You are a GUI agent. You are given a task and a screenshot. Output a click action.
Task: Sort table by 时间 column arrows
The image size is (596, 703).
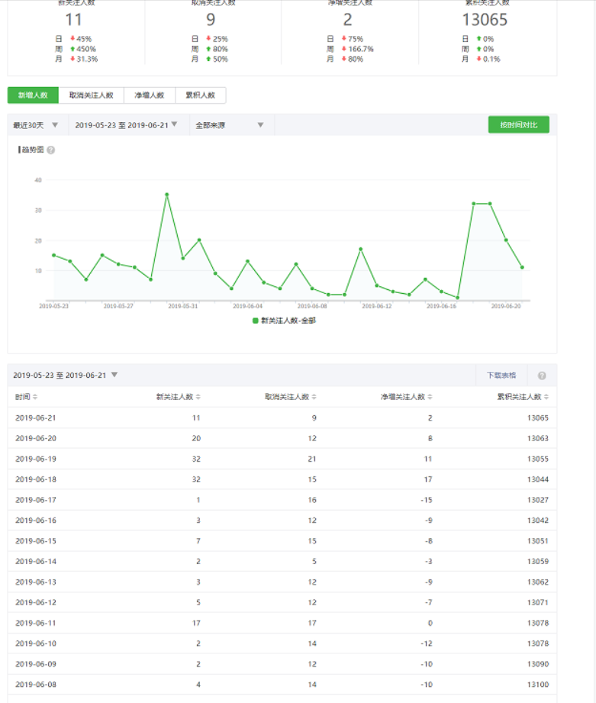click(x=35, y=397)
